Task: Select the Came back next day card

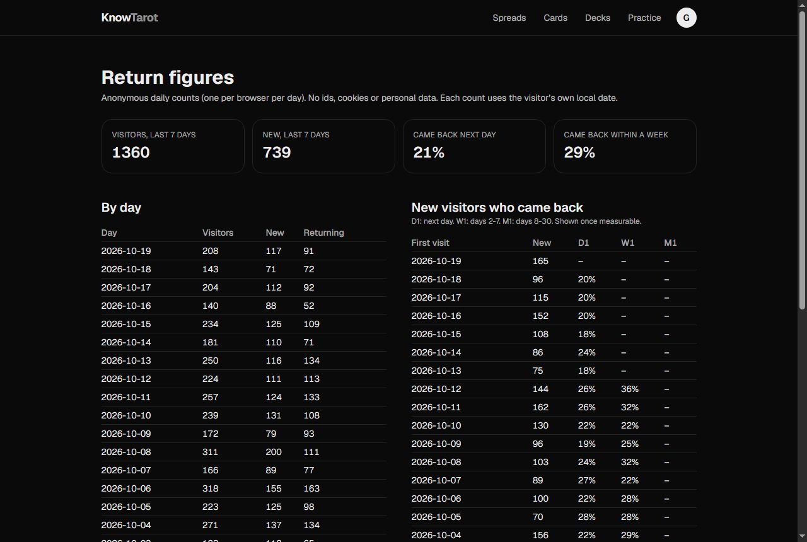Action: [474, 146]
